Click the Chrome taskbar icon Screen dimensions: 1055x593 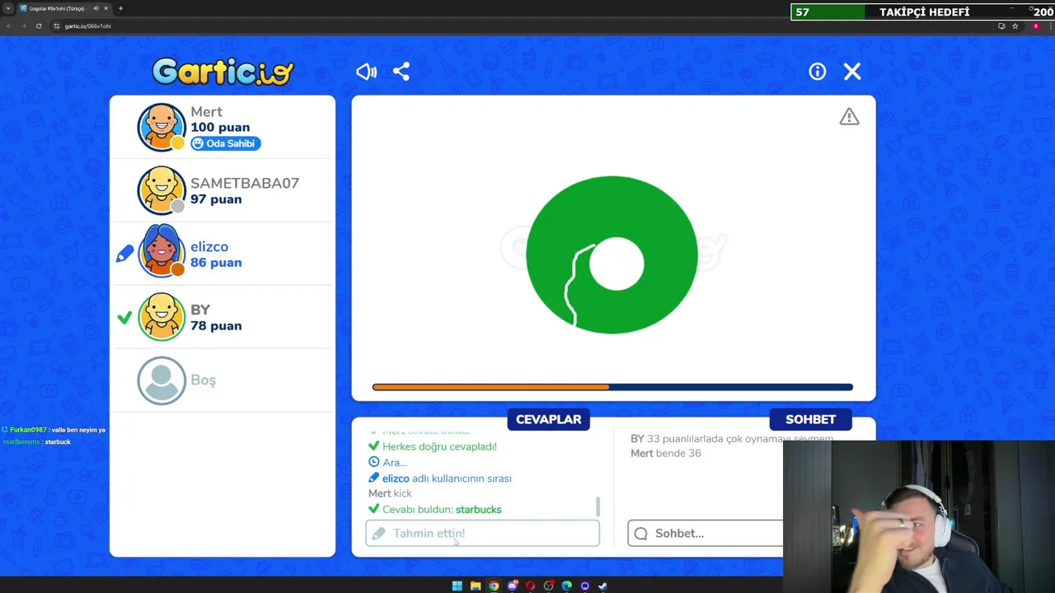pyautogui.click(x=494, y=586)
